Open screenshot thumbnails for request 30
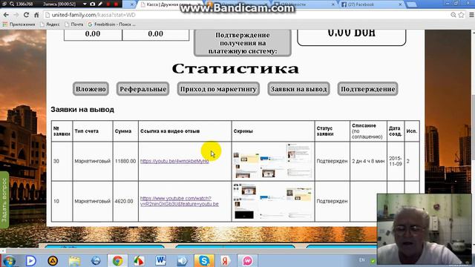The width and height of the screenshot is (475, 267). click(272, 162)
